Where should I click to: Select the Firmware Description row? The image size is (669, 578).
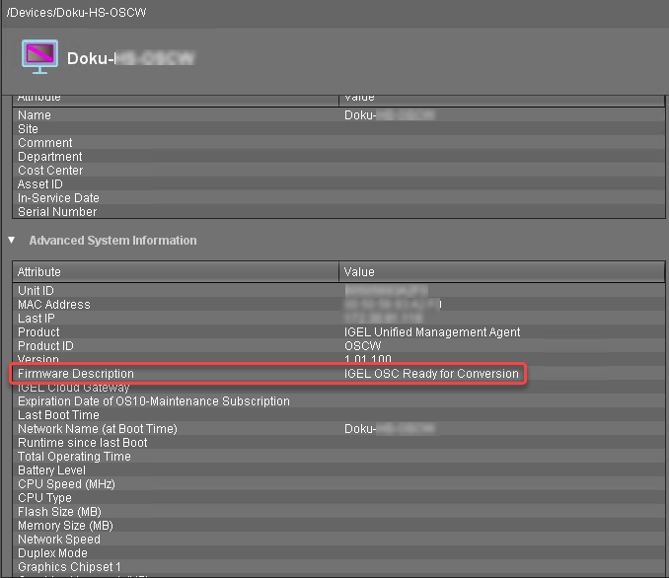pyautogui.click(x=76, y=374)
